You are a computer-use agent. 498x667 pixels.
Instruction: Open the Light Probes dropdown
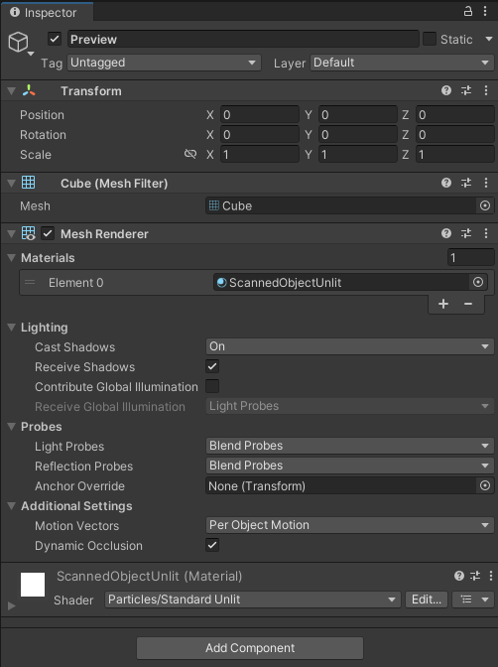tap(349, 446)
